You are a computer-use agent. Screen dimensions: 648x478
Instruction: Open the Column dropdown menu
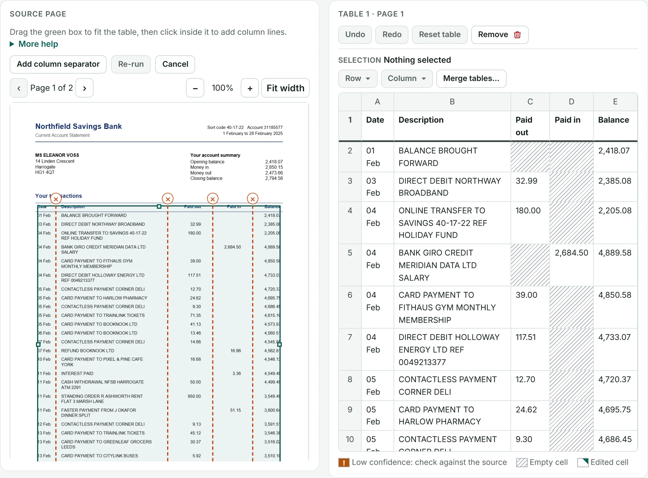pyautogui.click(x=407, y=78)
